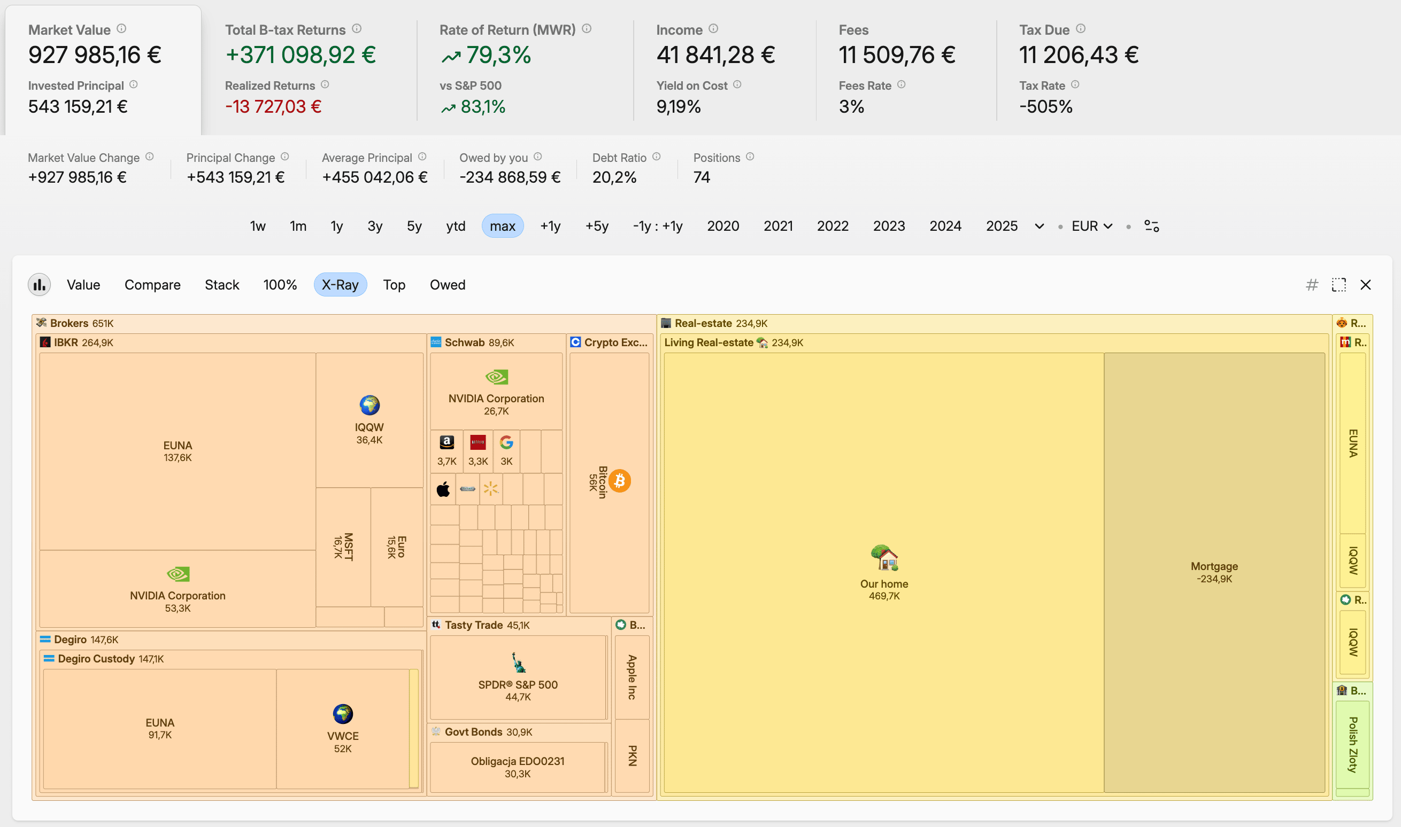Switch to the Stack chart tab

pyautogui.click(x=221, y=285)
